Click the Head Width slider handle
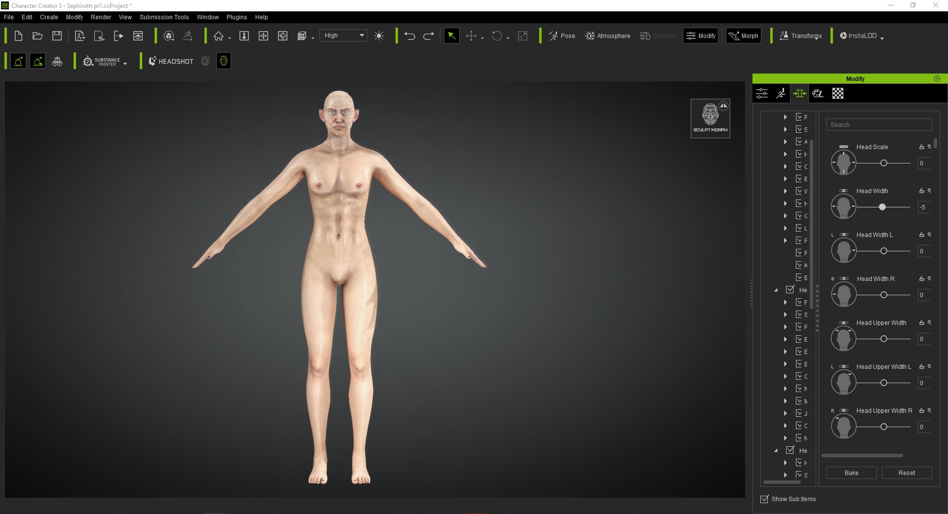 pos(882,207)
